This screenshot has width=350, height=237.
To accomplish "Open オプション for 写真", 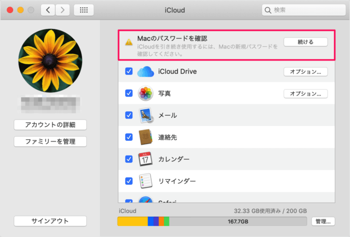I will pos(306,93).
